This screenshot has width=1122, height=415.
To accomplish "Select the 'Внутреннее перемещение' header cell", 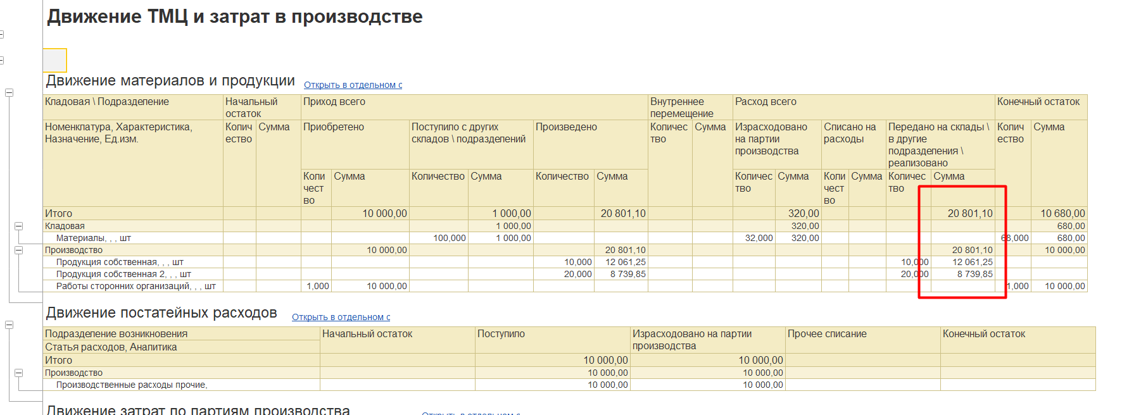I will point(690,108).
